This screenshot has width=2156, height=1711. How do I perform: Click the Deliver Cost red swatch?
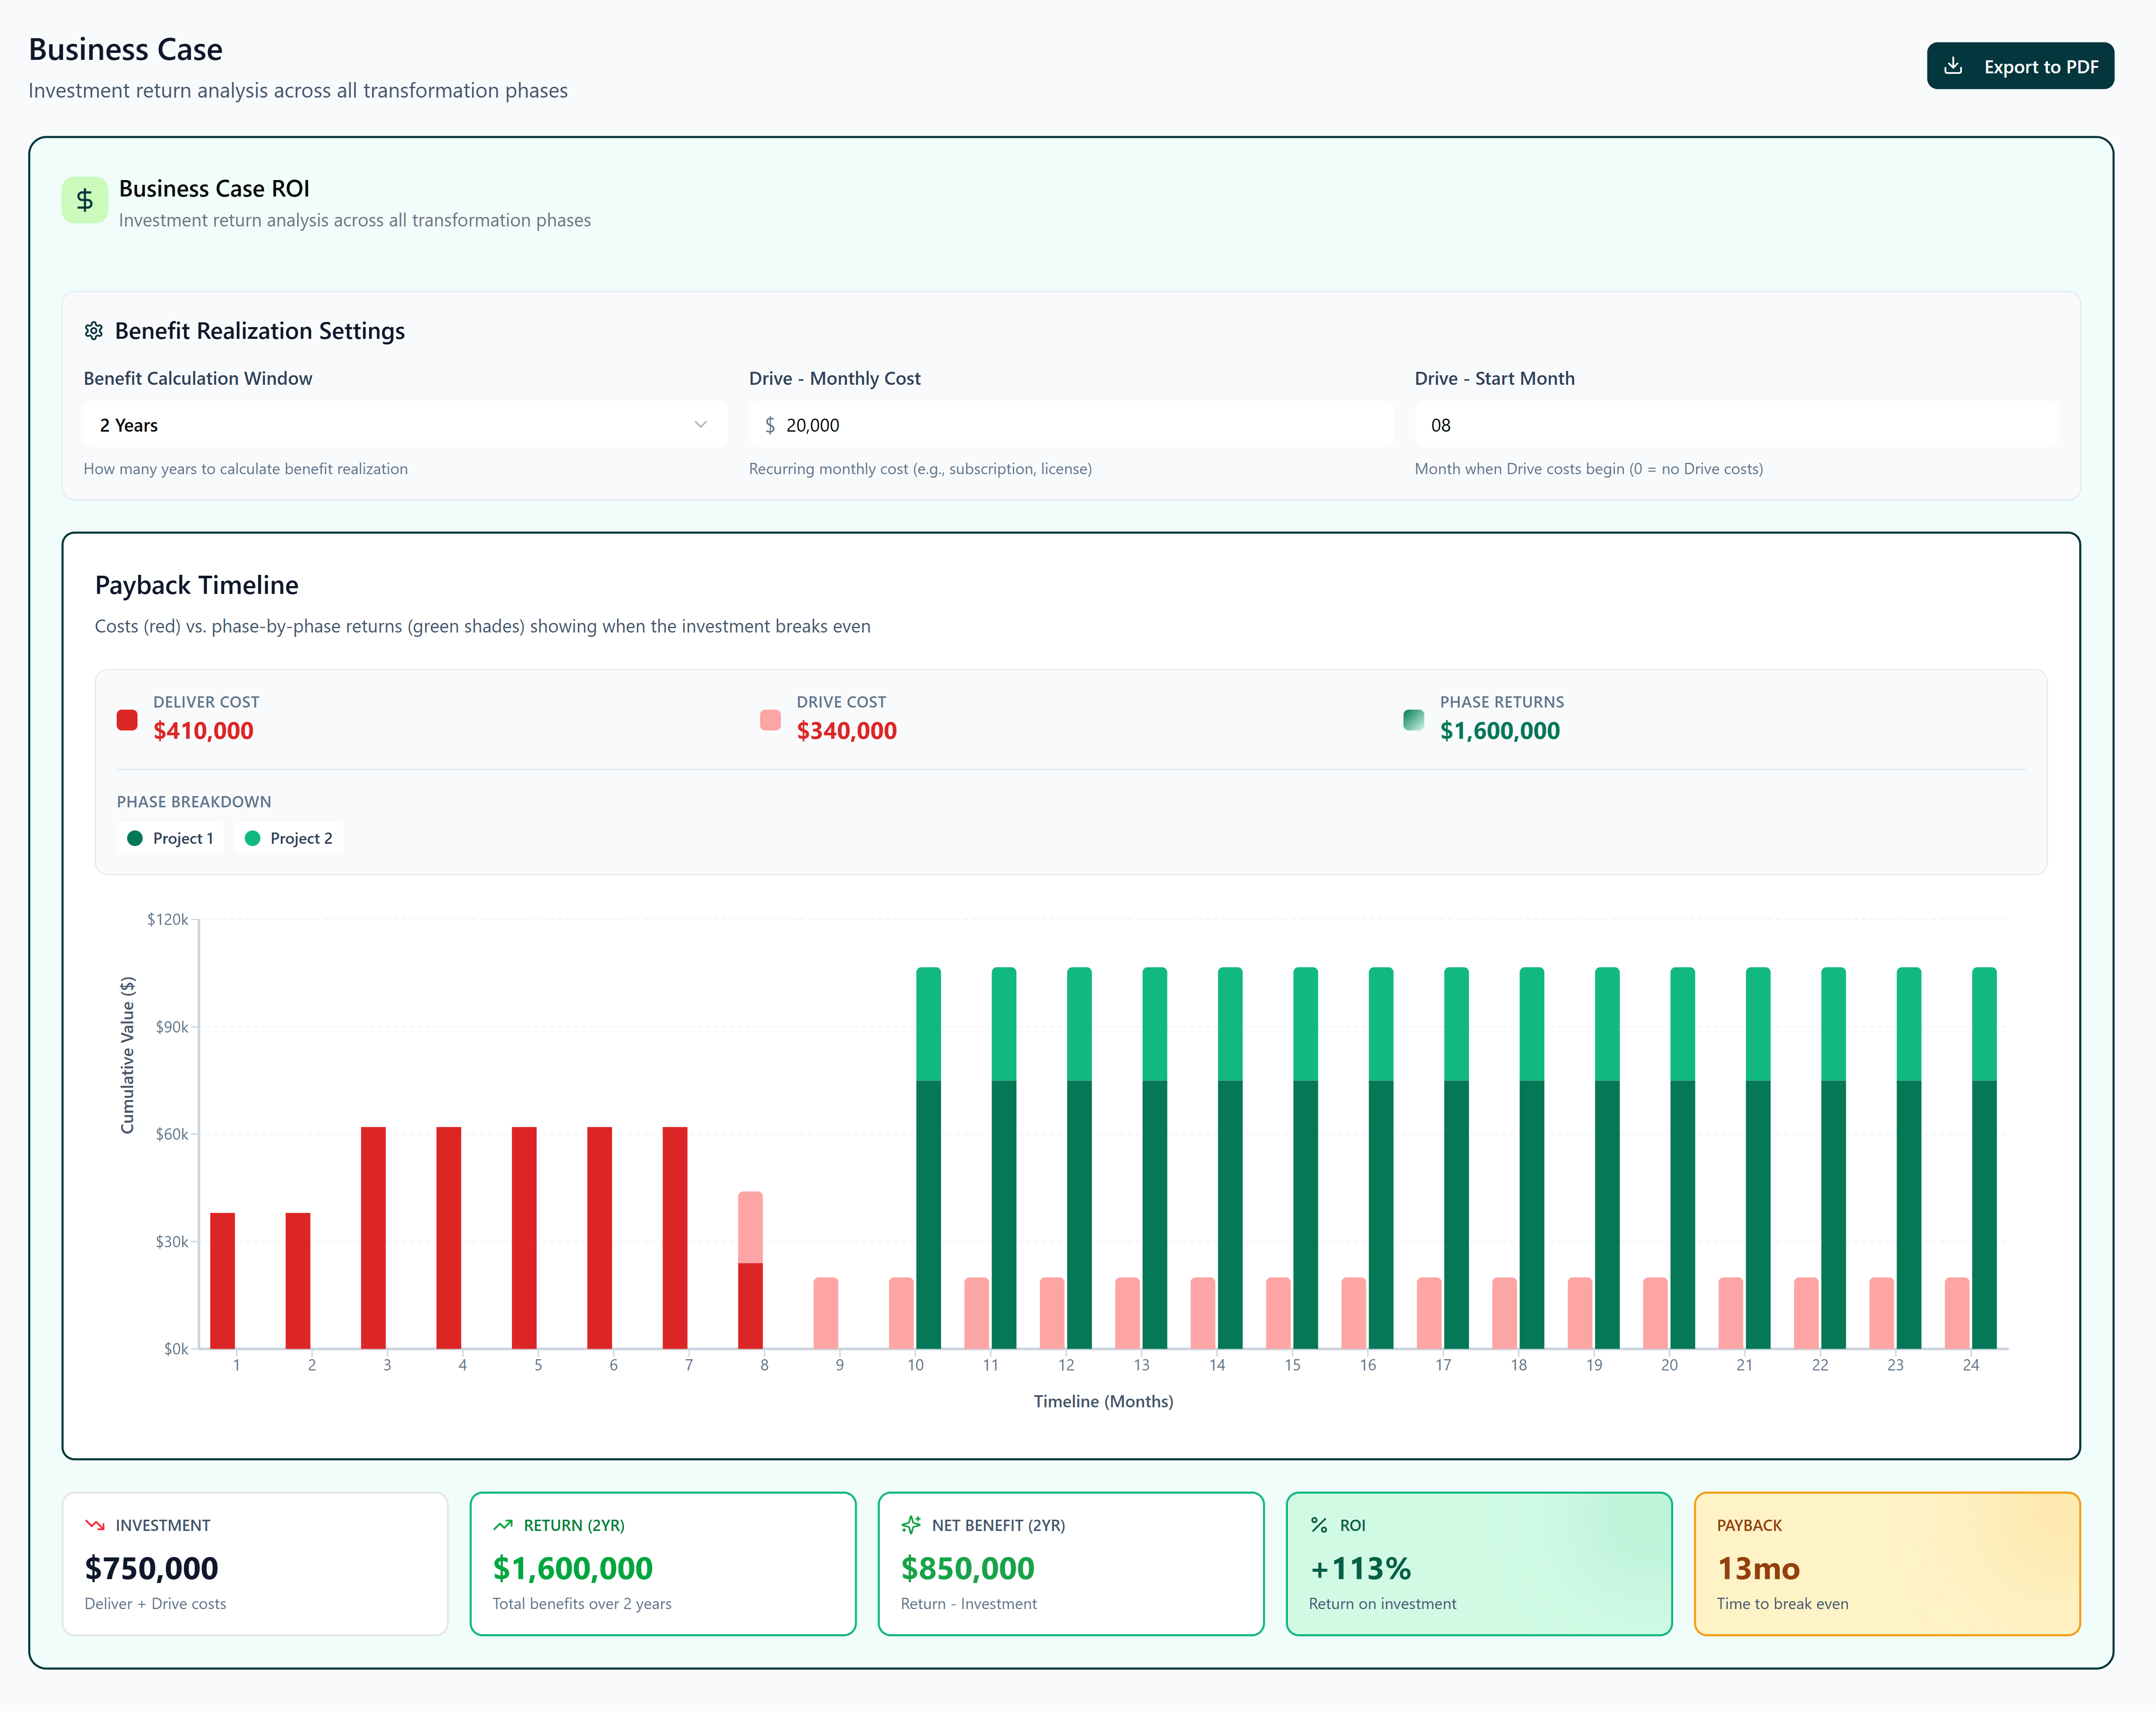pyautogui.click(x=127, y=720)
